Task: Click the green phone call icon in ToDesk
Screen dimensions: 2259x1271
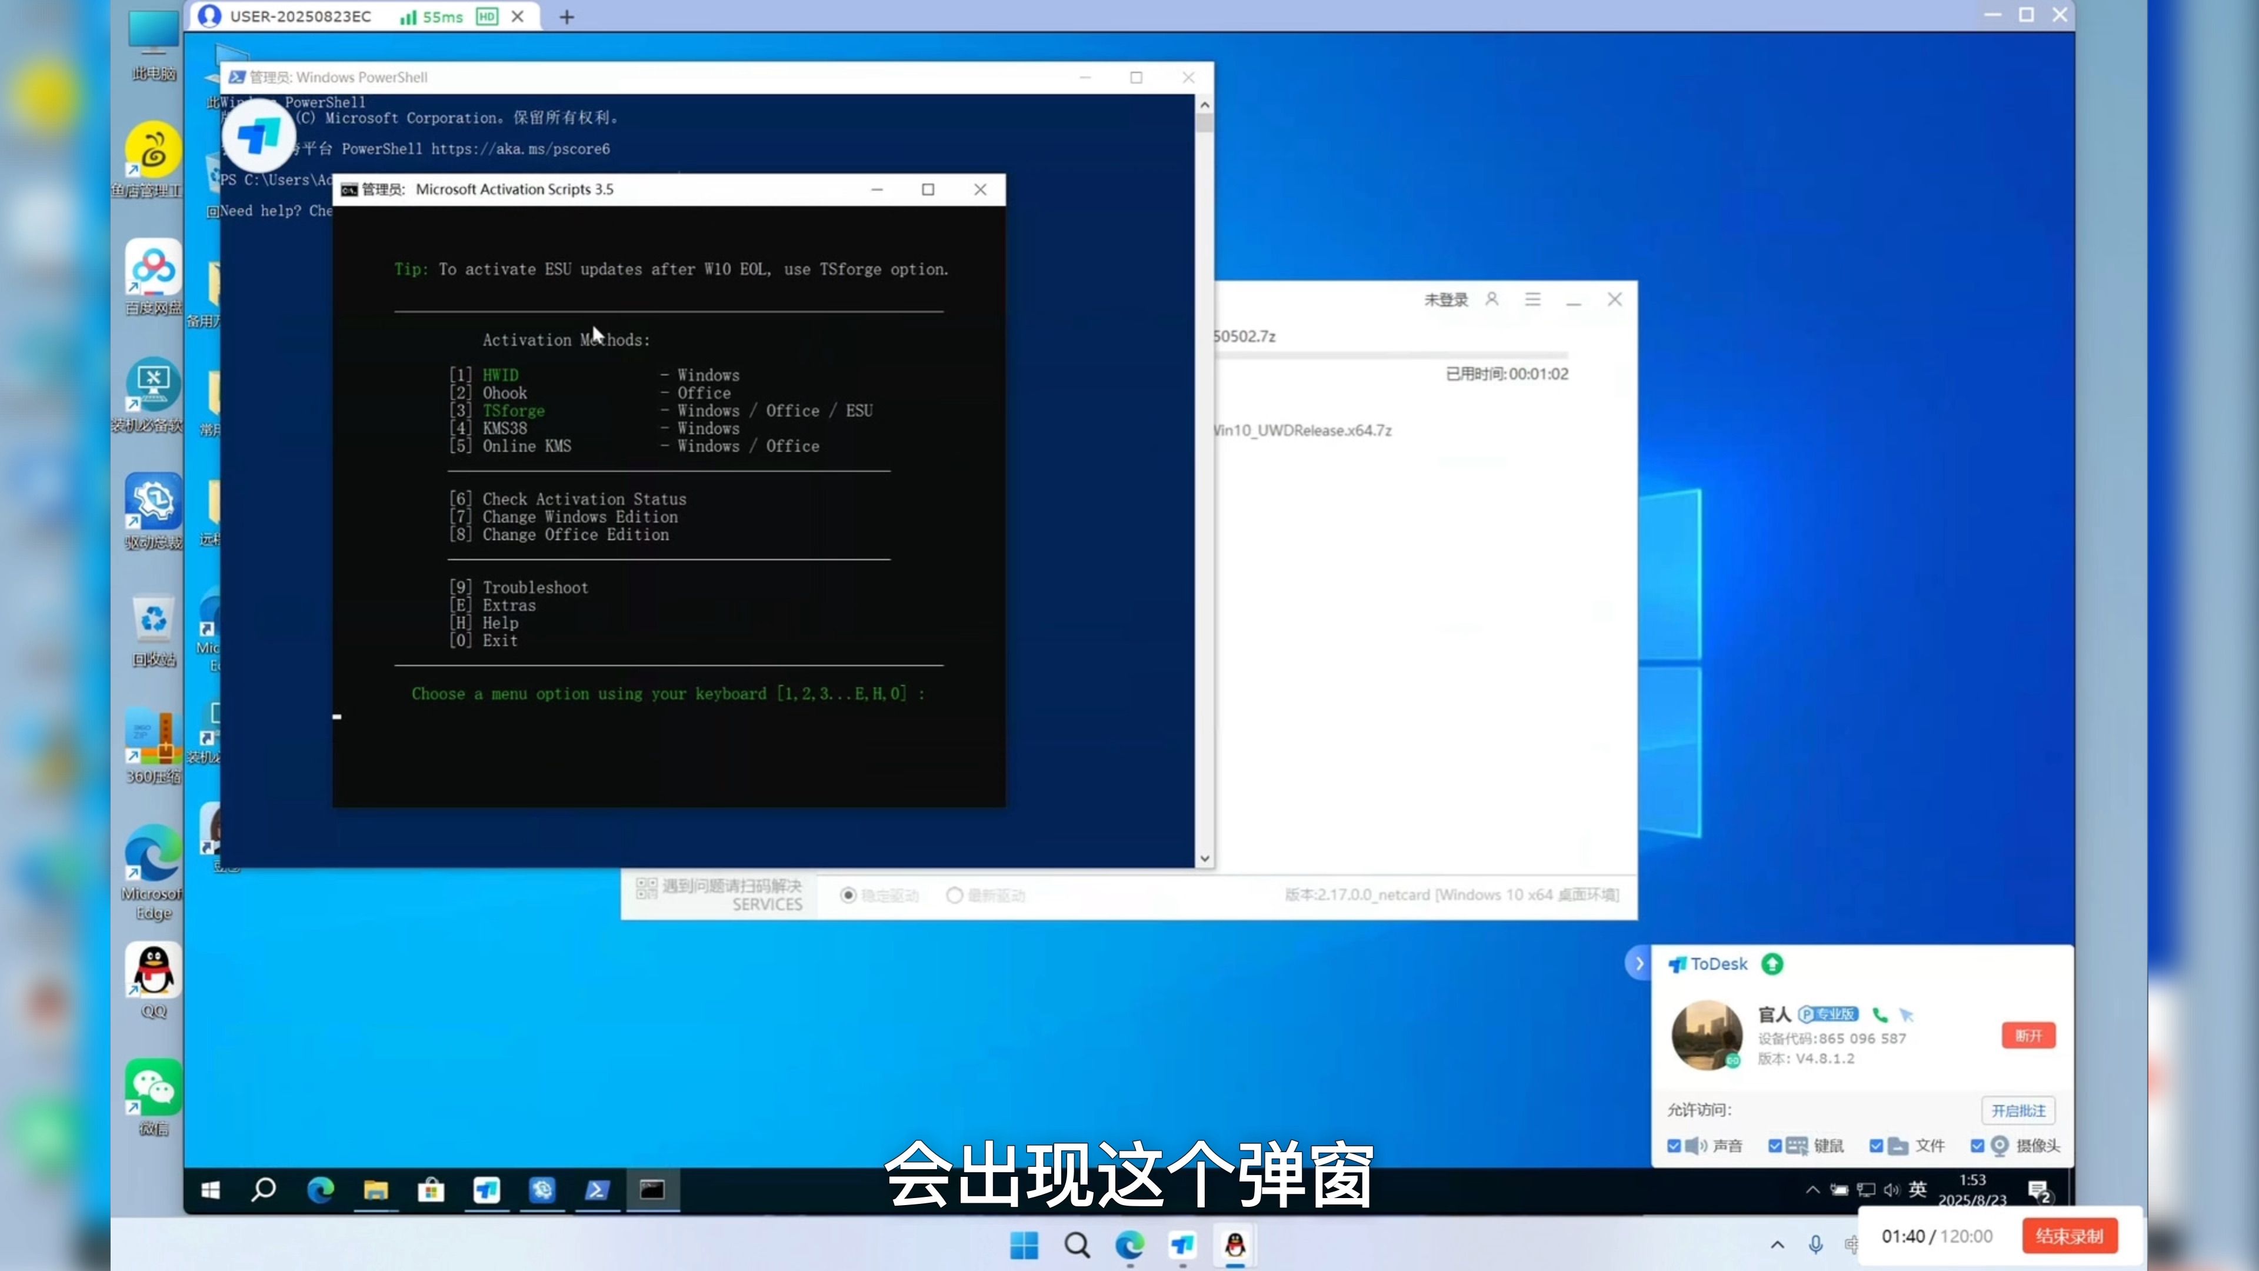Action: pyautogui.click(x=1880, y=1014)
